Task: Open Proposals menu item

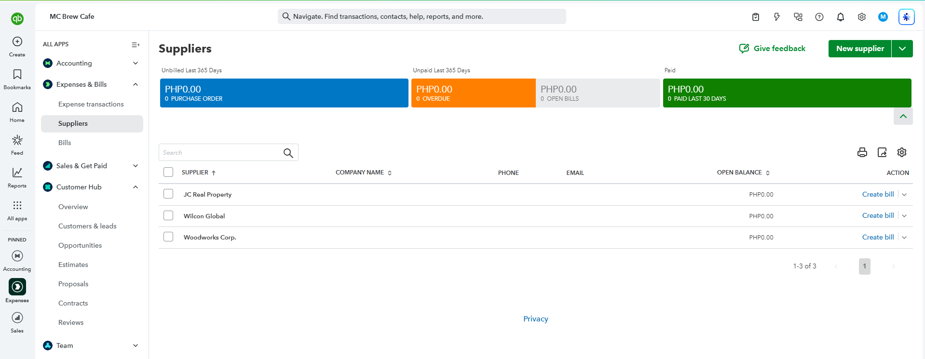Action: (x=73, y=284)
